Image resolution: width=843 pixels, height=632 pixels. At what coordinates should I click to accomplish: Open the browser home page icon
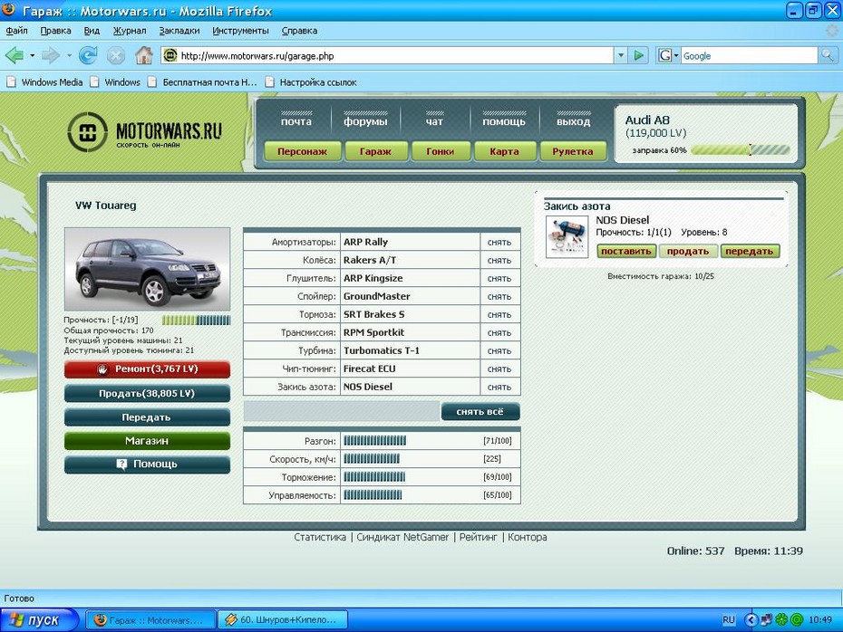point(143,55)
